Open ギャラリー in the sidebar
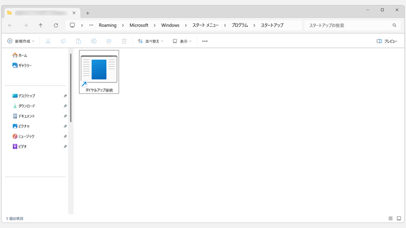 pyautogui.click(x=22, y=65)
